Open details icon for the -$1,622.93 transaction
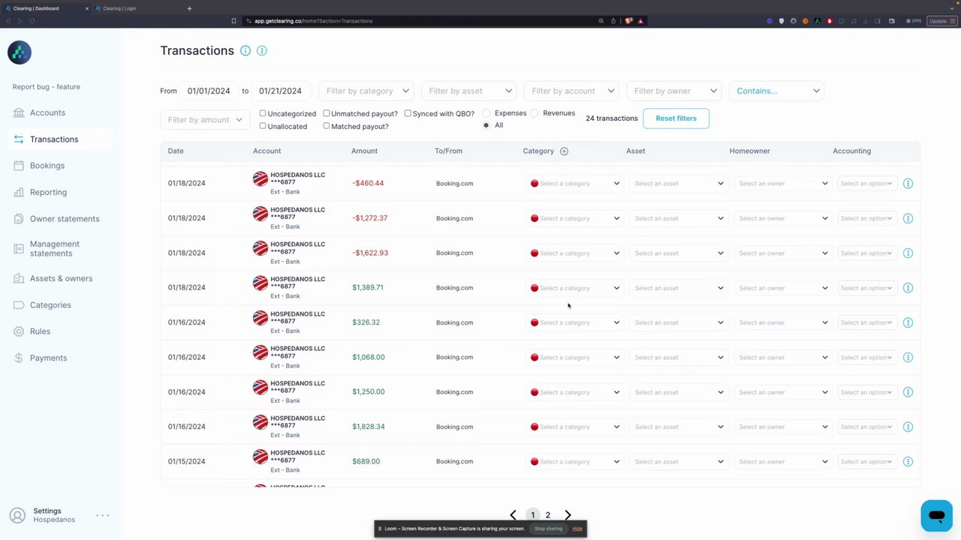This screenshot has width=961, height=540. (908, 253)
